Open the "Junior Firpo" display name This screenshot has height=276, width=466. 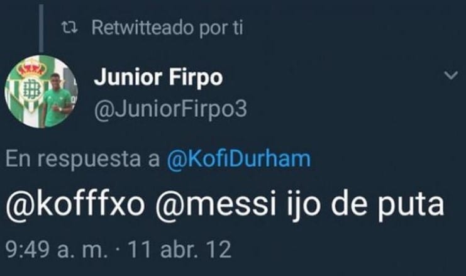(x=158, y=79)
